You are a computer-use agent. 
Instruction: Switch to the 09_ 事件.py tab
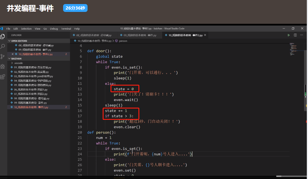[140, 35]
